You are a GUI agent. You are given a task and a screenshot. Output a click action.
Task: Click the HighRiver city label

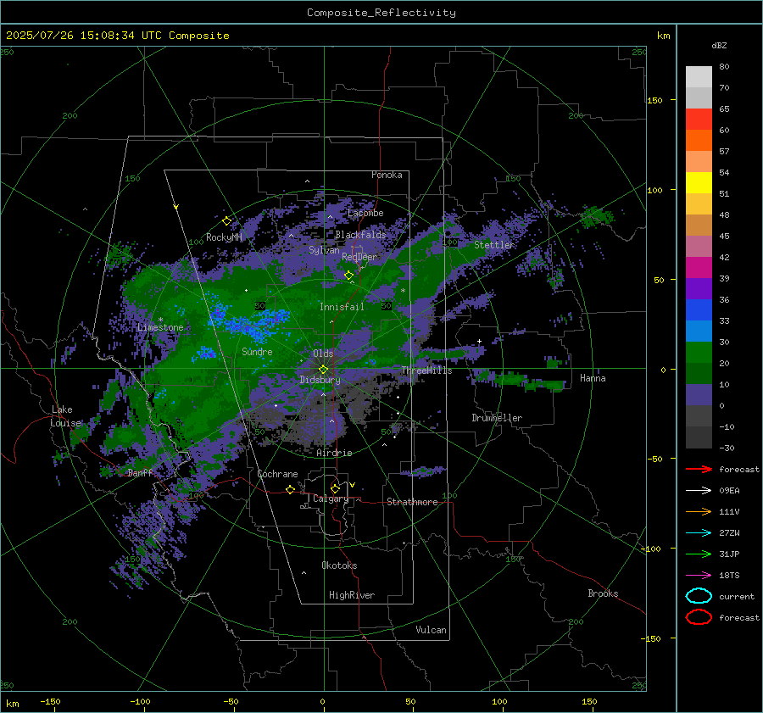coord(352,595)
